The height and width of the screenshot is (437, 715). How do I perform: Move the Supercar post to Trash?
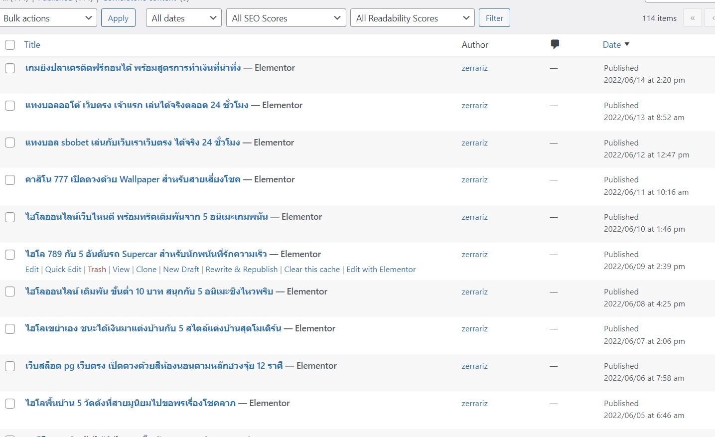[x=97, y=269]
